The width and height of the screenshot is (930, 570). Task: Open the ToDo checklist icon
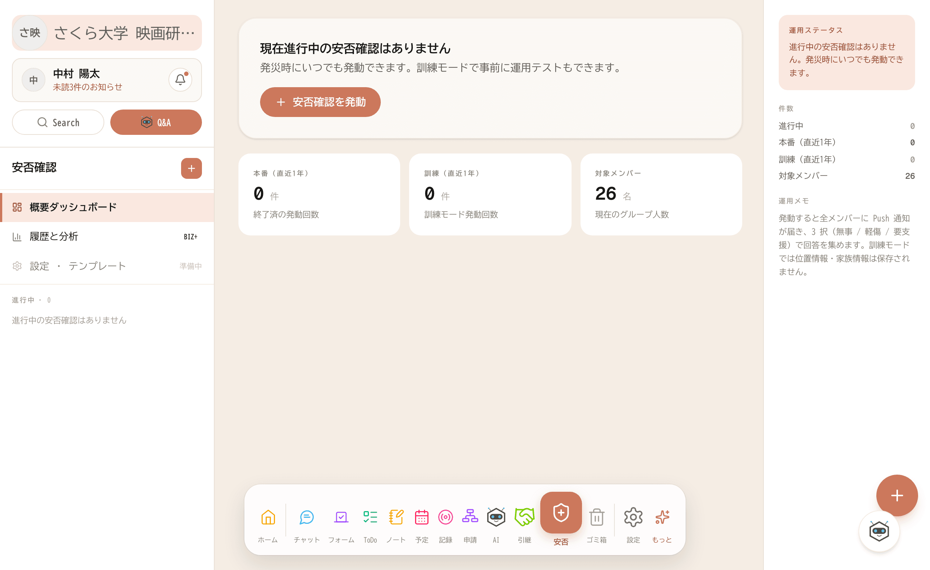(x=370, y=517)
